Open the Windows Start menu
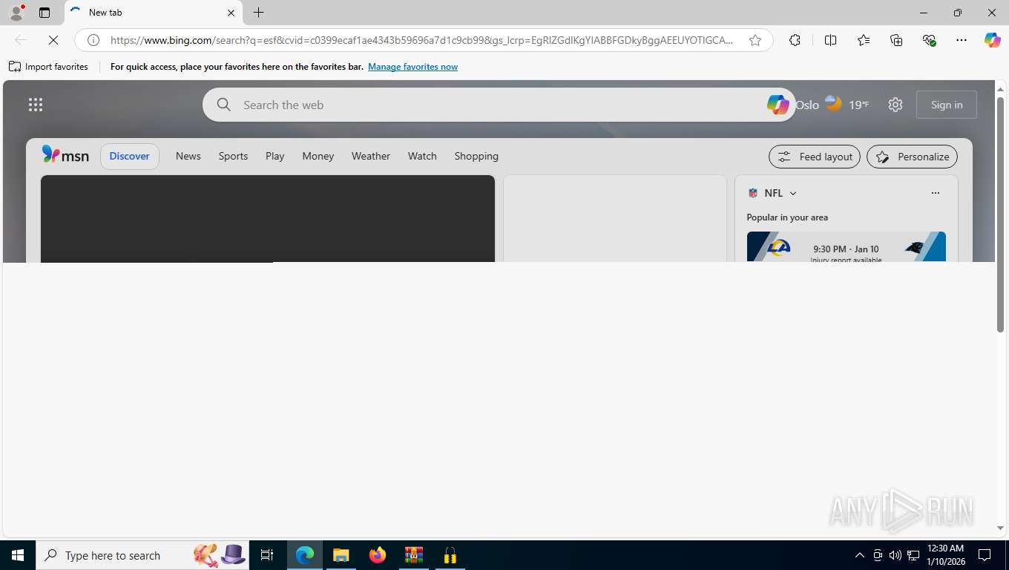Viewport: 1009px width, 570px height. coord(18,555)
